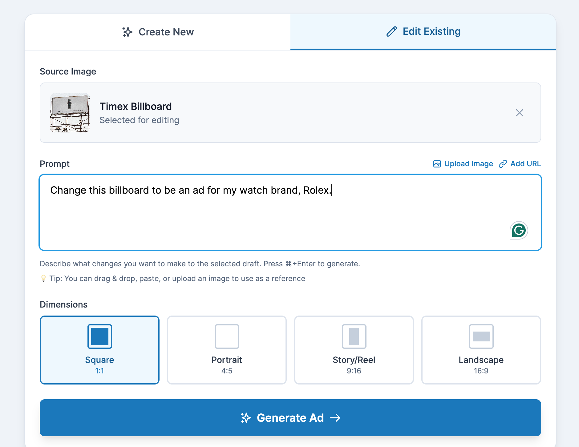Click the Add URL link text
This screenshot has width=579, height=447.
[x=525, y=164]
